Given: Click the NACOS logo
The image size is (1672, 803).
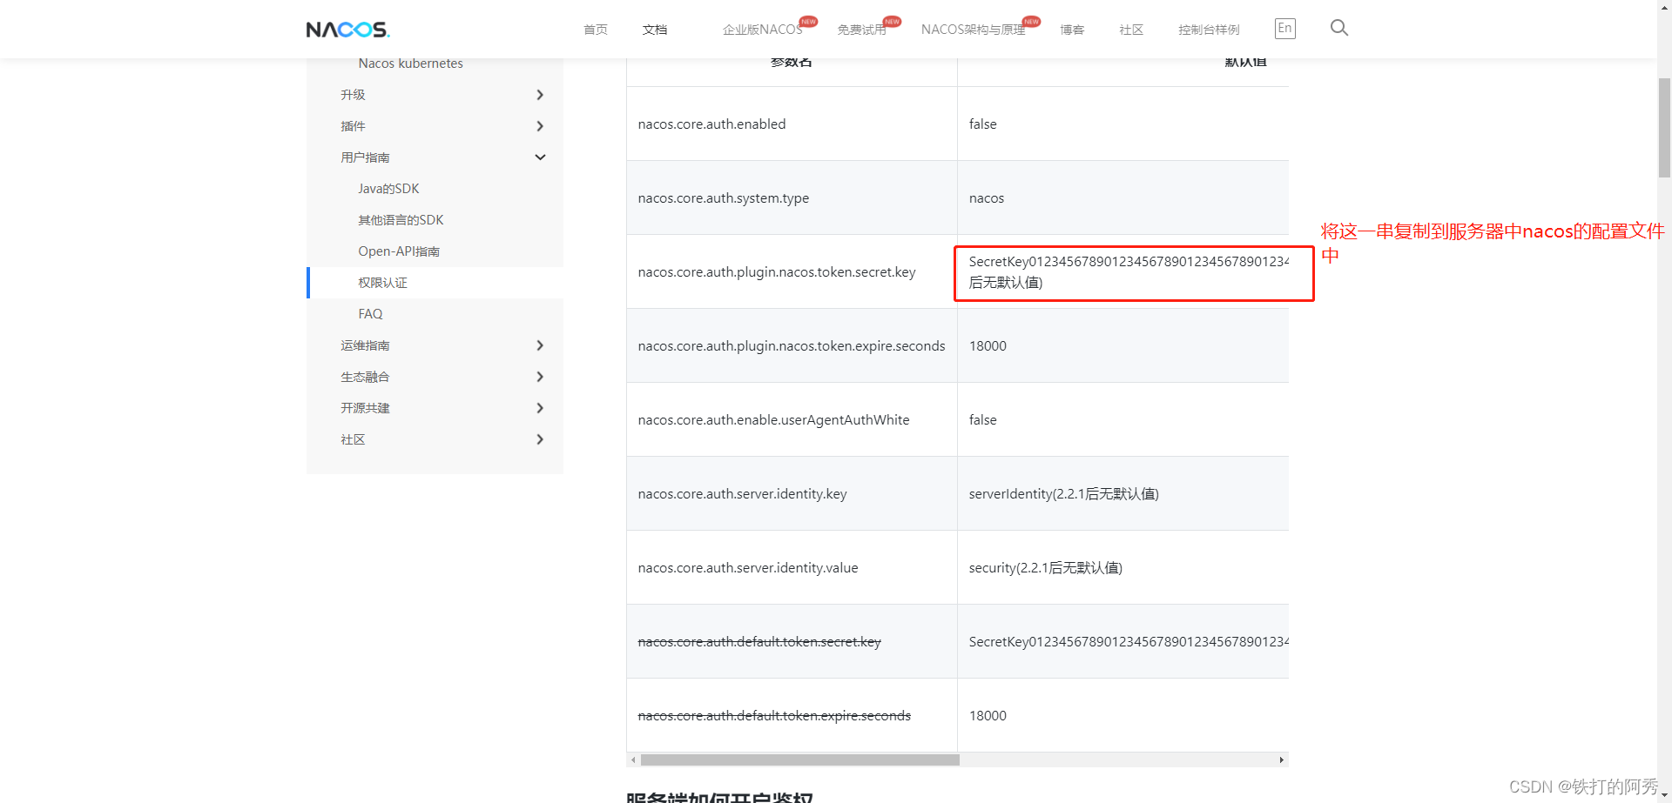Looking at the screenshot, I should click(x=347, y=30).
